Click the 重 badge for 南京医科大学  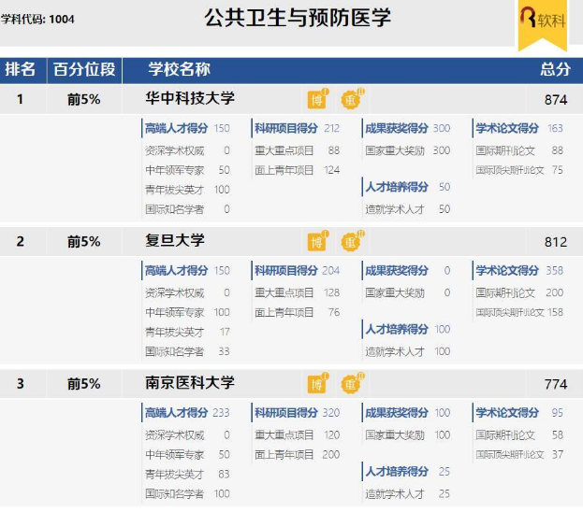coord(353,383)
